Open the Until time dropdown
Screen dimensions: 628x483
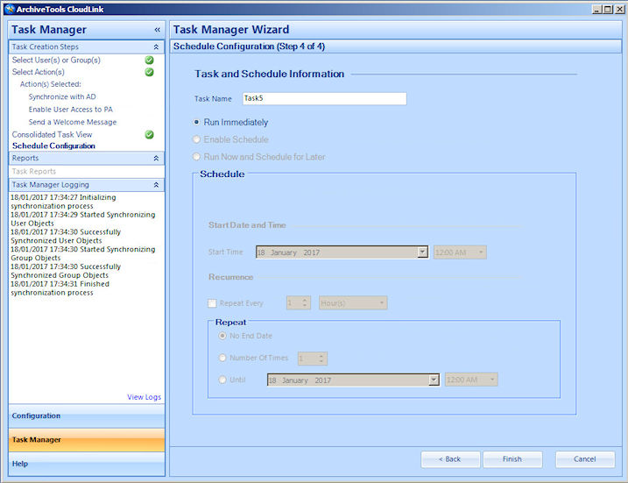pyautogui.click(x=492, y=380)
